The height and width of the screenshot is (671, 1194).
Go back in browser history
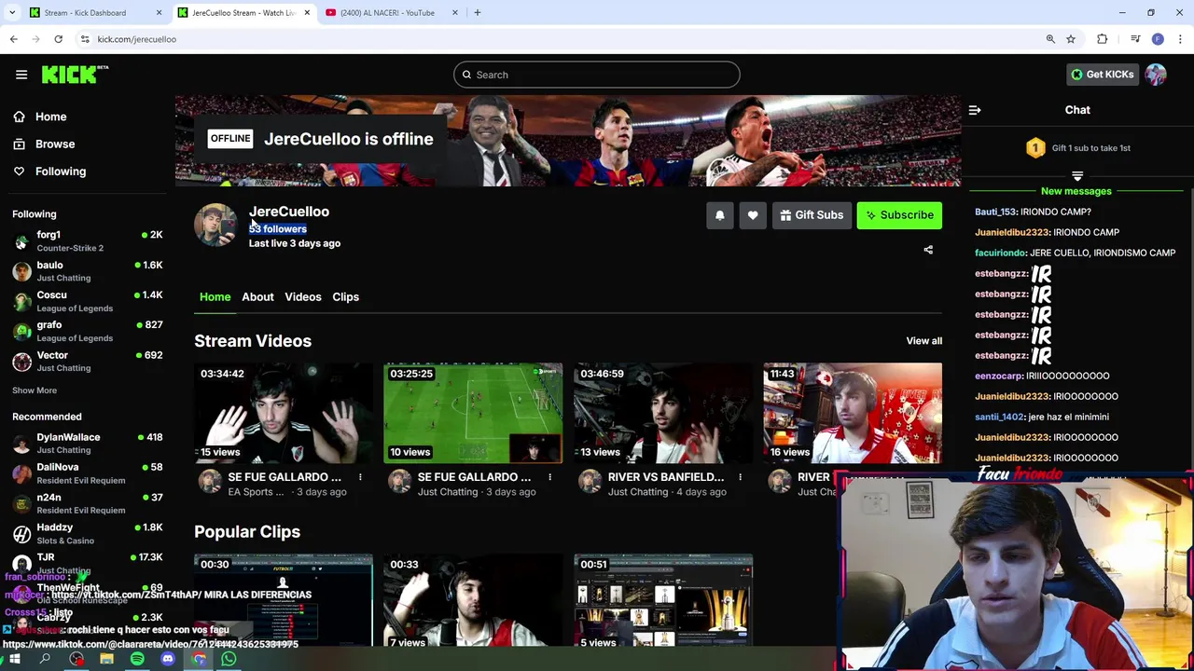point(14,39)
